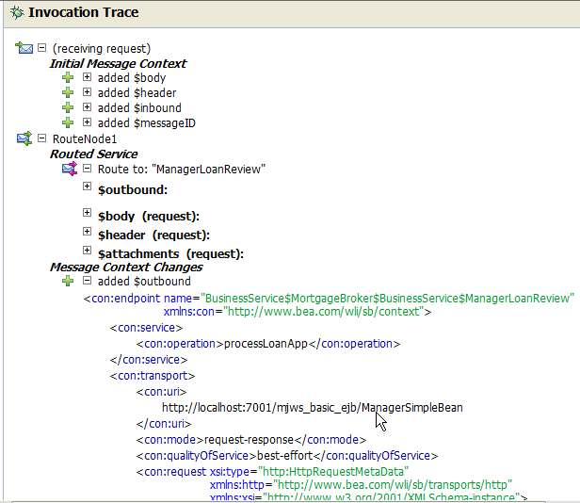Click the receiving request envelope icon
This screenshot has height=503, width=580.
click(x=24, y=48)
